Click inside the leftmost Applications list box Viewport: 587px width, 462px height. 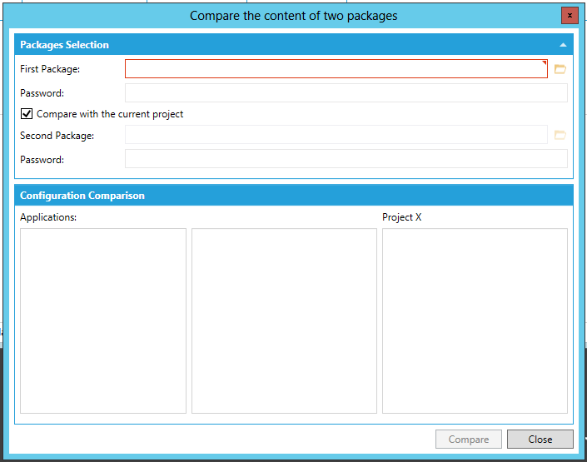click(103, 320)
